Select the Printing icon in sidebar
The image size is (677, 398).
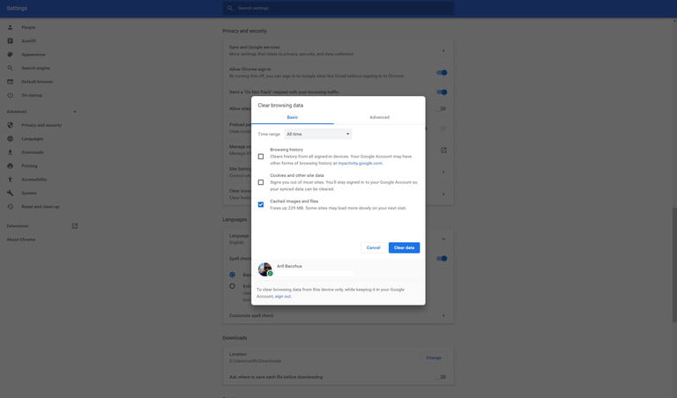(x=10, y=166)
